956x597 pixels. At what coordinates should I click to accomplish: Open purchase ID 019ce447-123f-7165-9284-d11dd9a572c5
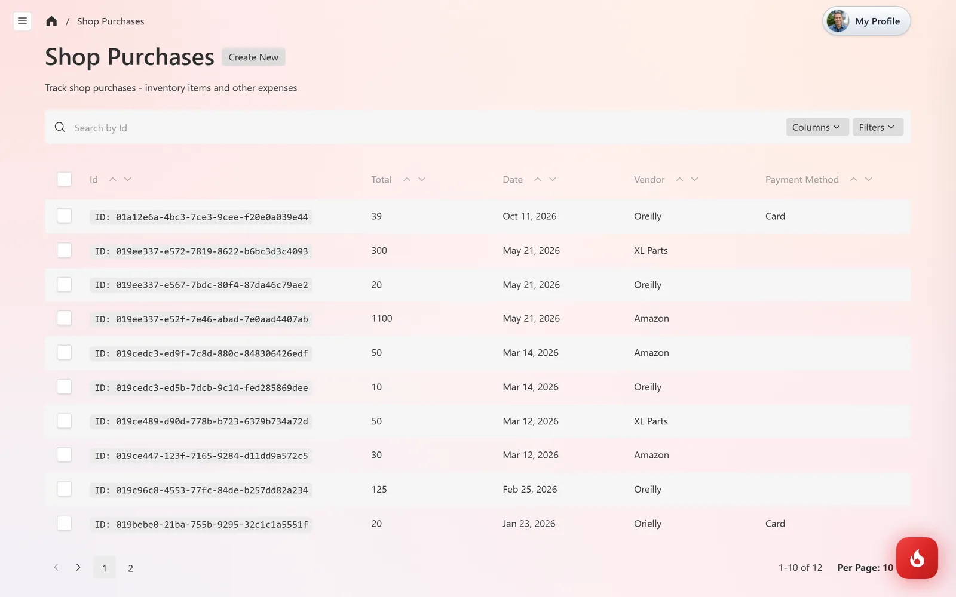[201, 456]
